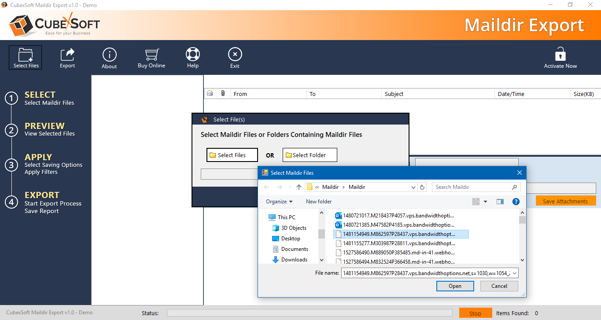Go up one folder level

coord(299,187)
